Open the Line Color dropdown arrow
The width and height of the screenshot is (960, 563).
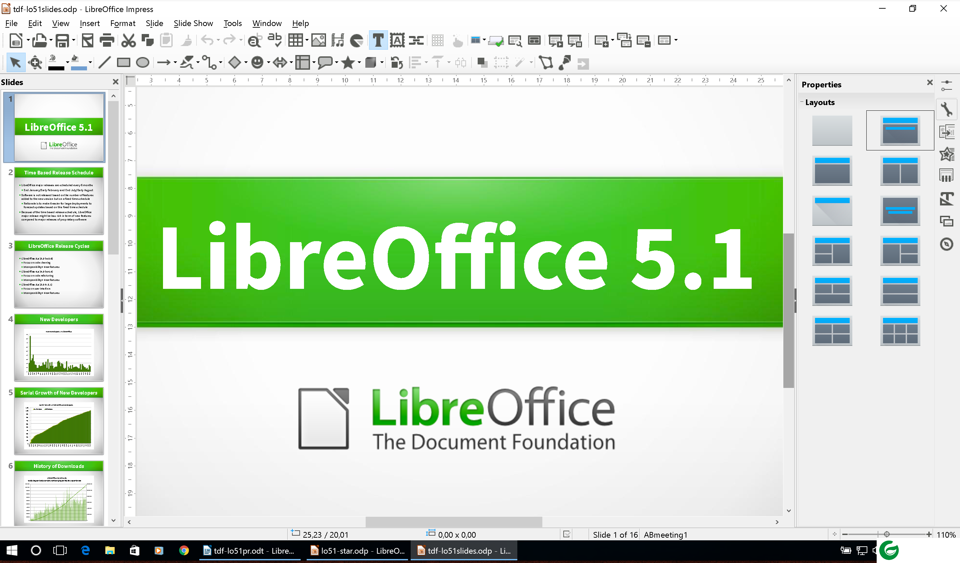pyautogui.click(x=67, y=62)
